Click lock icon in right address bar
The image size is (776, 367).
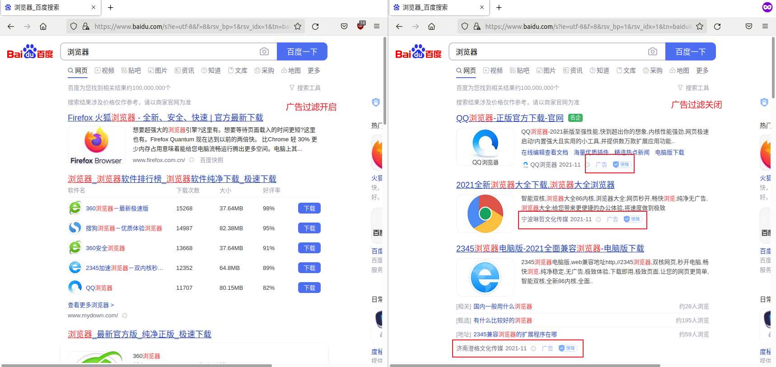[477, 27]
